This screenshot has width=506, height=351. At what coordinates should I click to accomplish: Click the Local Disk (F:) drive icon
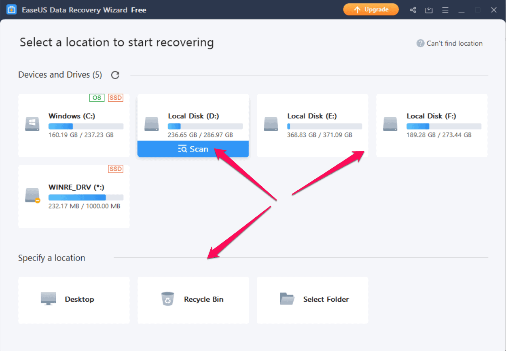pos(390,124)
